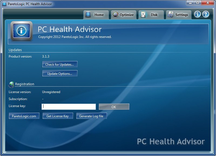Click the globe icon beside Registration
This screenshot has width=216, height=156.
point(11,84)
